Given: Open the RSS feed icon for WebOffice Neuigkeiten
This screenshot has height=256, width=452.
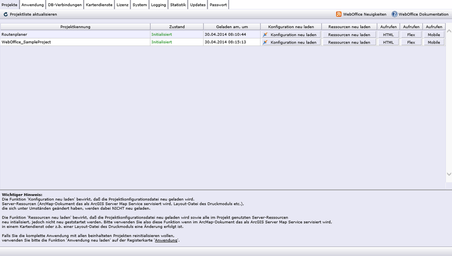Looking at the screenshot, I should (x=338, y=14).
